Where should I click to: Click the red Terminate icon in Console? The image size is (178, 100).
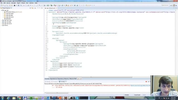(146, 82)
